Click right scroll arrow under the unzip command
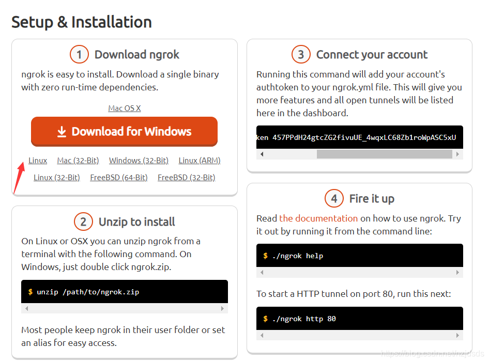 222,308
